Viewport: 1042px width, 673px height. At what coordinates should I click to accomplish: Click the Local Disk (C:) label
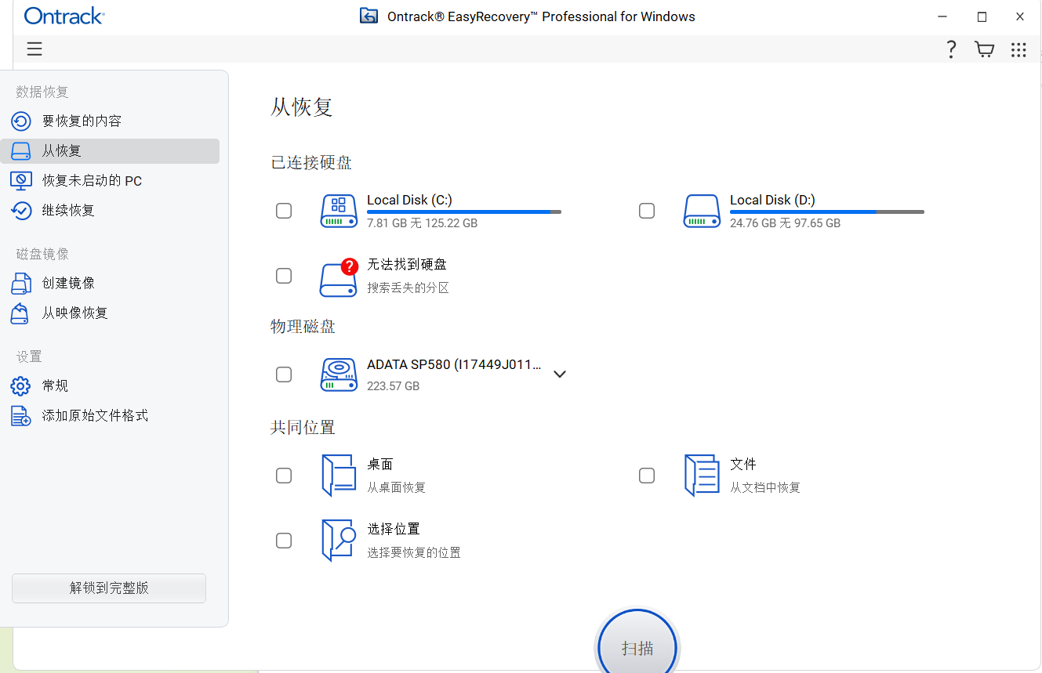pos(409,200)
